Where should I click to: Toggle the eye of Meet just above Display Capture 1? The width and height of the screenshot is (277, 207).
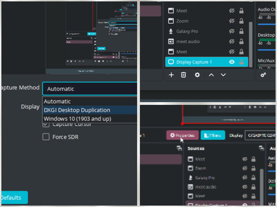point(232,52)
